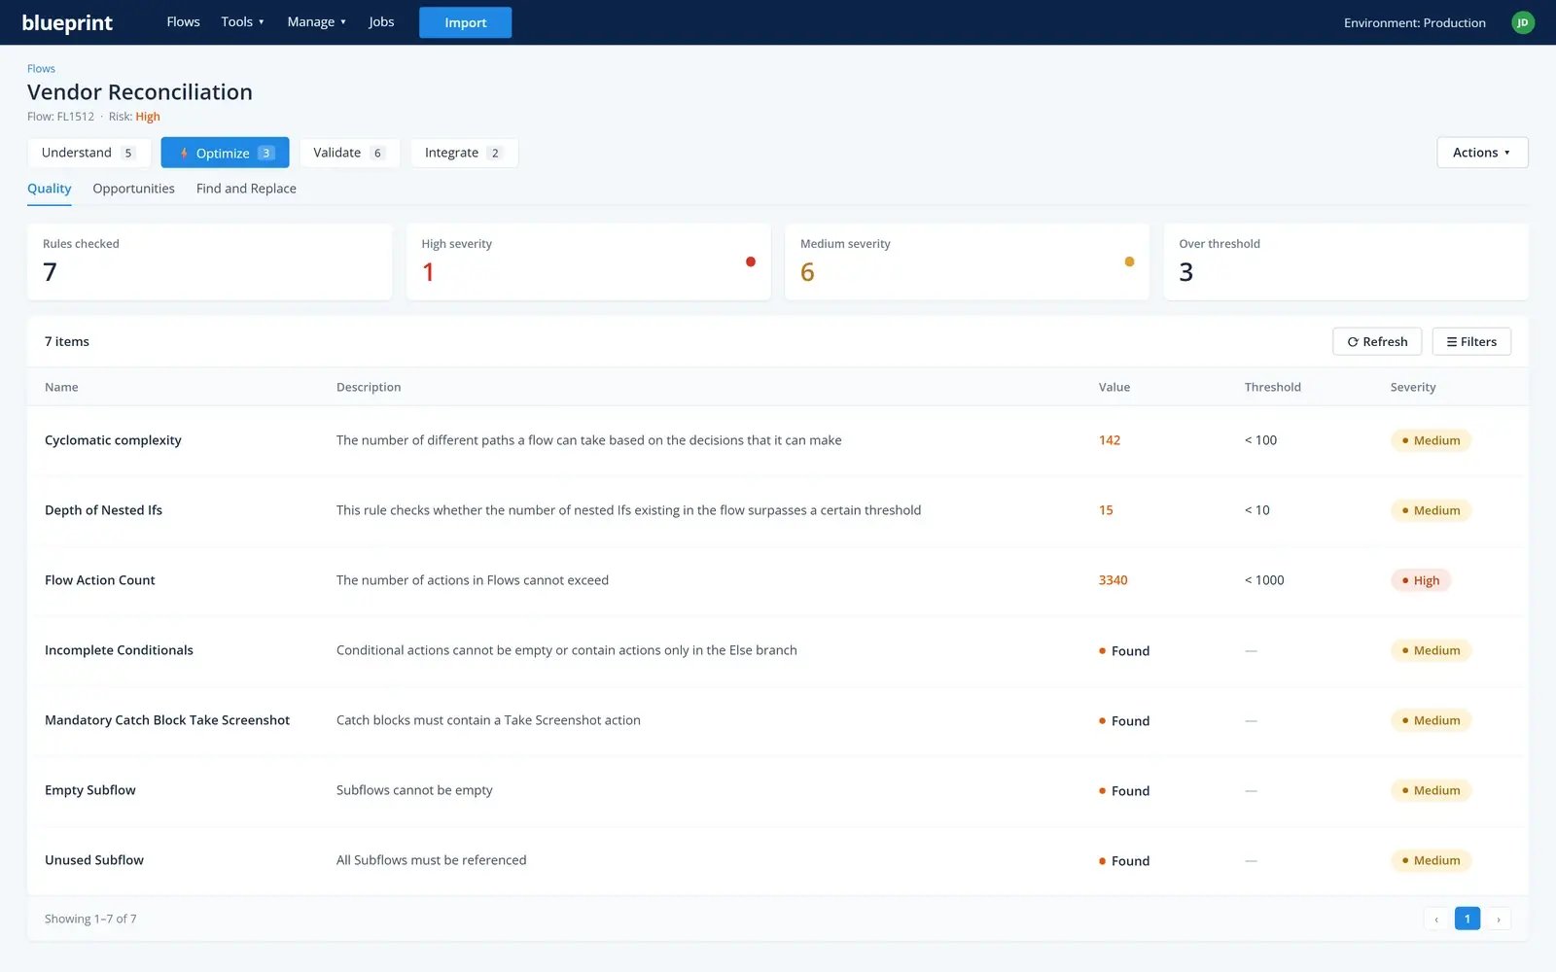Viewport: 1556px width, 972px height.
Task: Select the Validate stage
Action: 349,153
